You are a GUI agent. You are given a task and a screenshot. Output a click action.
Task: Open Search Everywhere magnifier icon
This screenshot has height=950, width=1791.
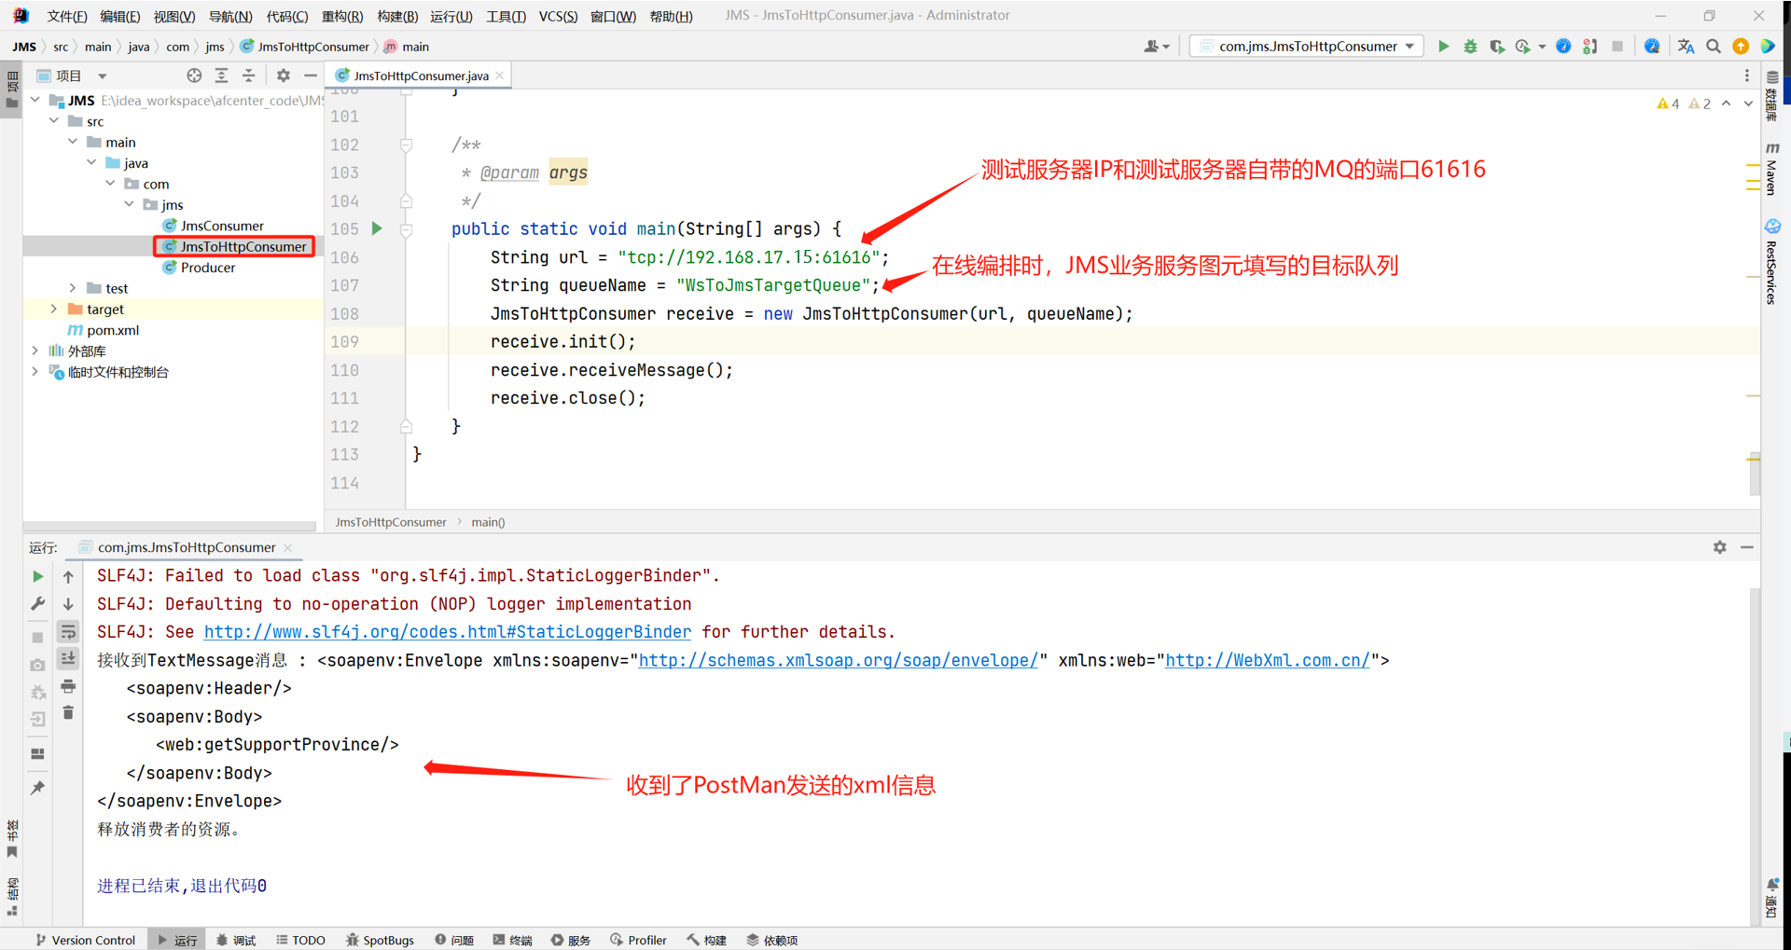1714,47
